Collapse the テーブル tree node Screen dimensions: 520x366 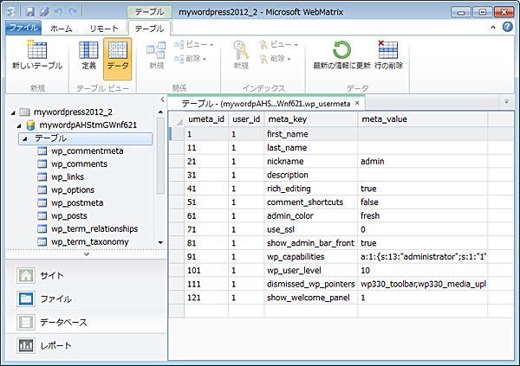25,138
